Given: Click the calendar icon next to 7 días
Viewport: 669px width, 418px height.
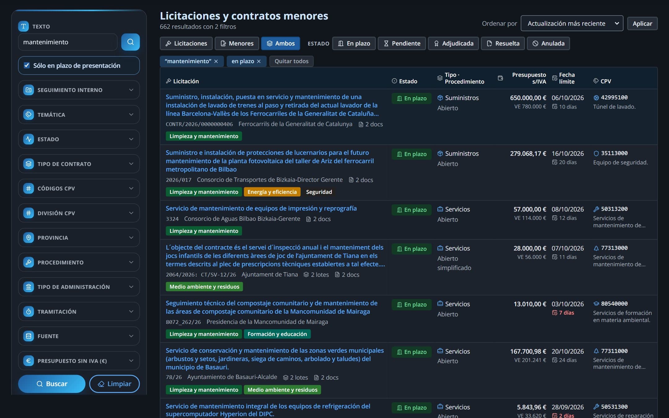Looking at the screenshot, I should tap(555, 313).
